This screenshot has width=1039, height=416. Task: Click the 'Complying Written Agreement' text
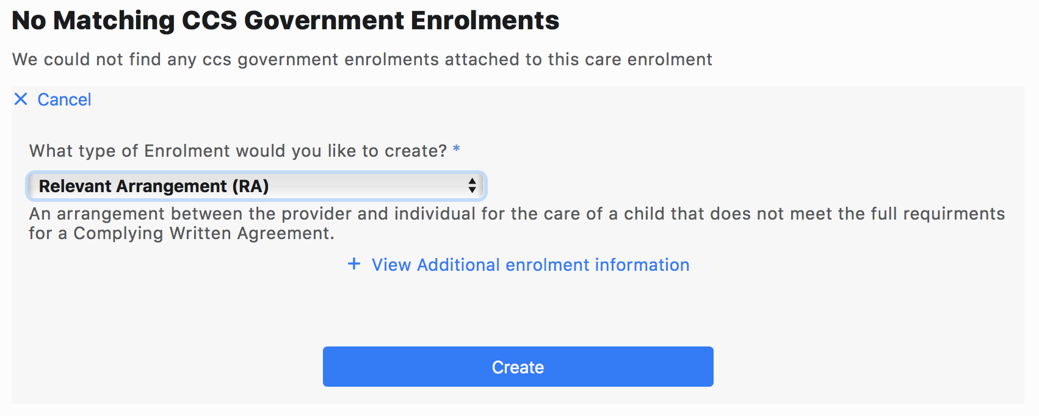pyautogui.click(x=203, y=234)
